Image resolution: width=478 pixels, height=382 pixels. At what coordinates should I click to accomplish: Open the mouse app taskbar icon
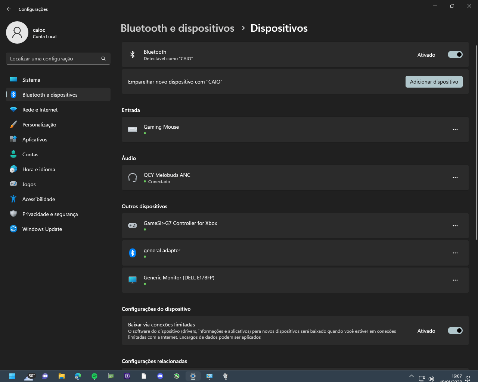(226, 376)
